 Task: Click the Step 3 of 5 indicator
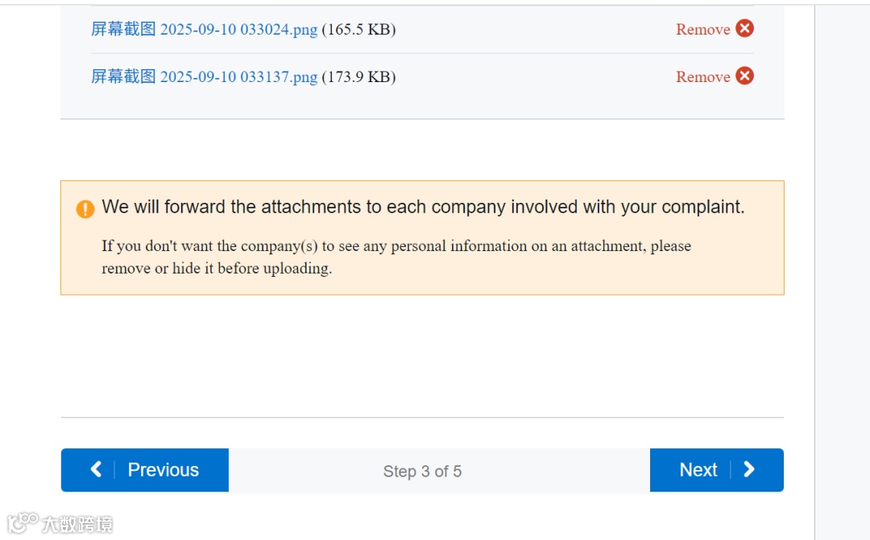(x=422, y=472)
